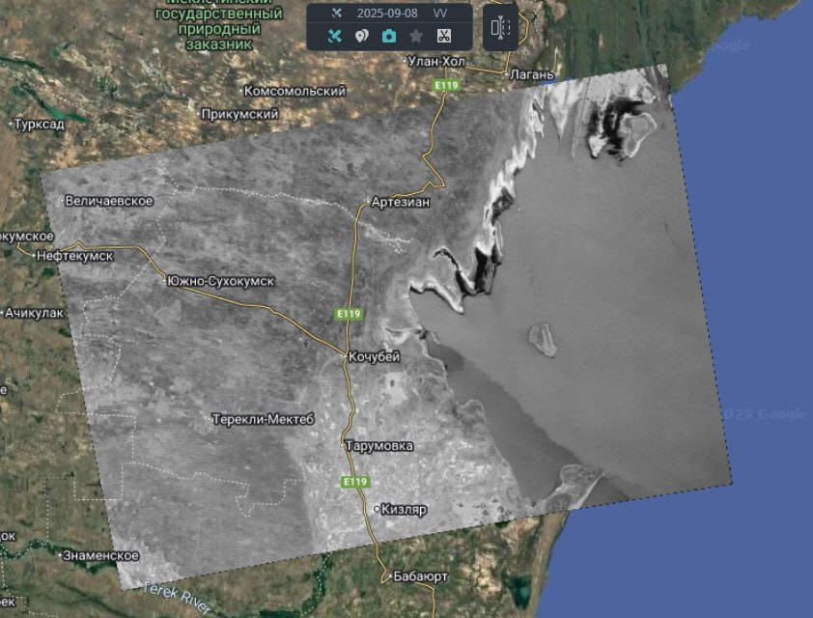Toggle the split-screen compare button
The image size is (813, 618).
pos(500,28)
